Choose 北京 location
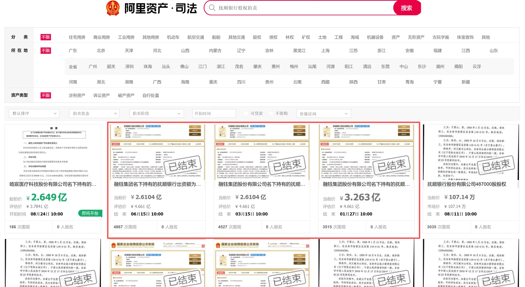Screen dimensions: 525x287 (101, 51)
